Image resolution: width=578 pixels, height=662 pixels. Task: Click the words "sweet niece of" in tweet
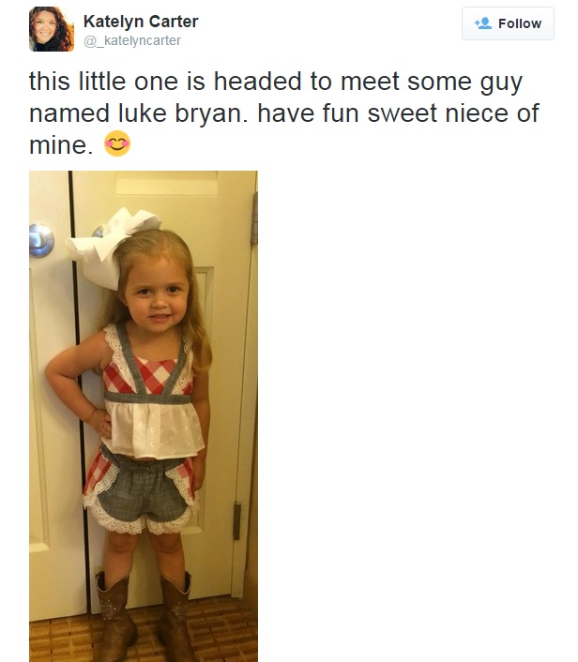tap(453, 113)
